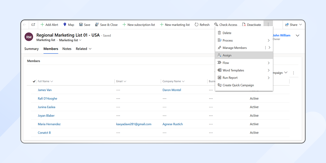
Task: Click New marketing list plus icon
Action: 162,25
